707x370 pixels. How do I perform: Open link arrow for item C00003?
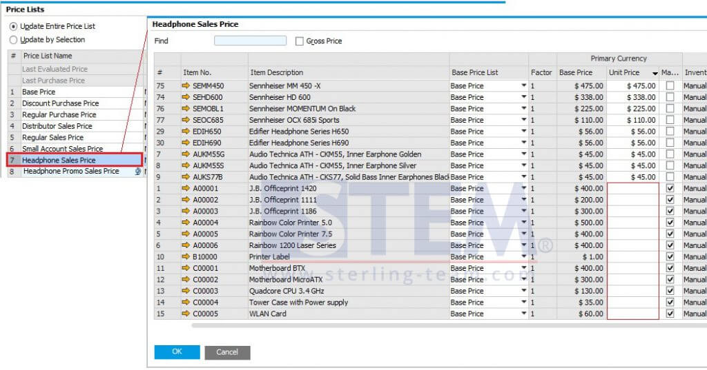[x=186, y=291]
